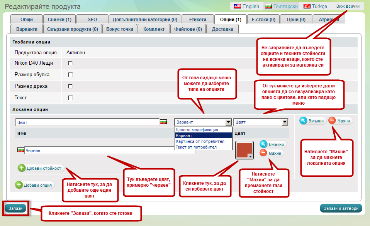The height and width of the screenshot is (226, 370).
Task: Check the Размер дреха option
Action: pyautogui.click(x=70, y=86)
